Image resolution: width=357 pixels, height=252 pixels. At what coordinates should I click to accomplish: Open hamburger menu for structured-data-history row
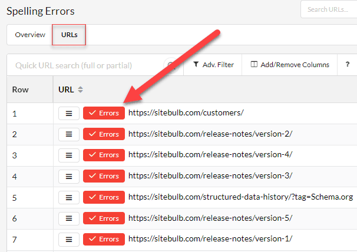click(69, 197)
